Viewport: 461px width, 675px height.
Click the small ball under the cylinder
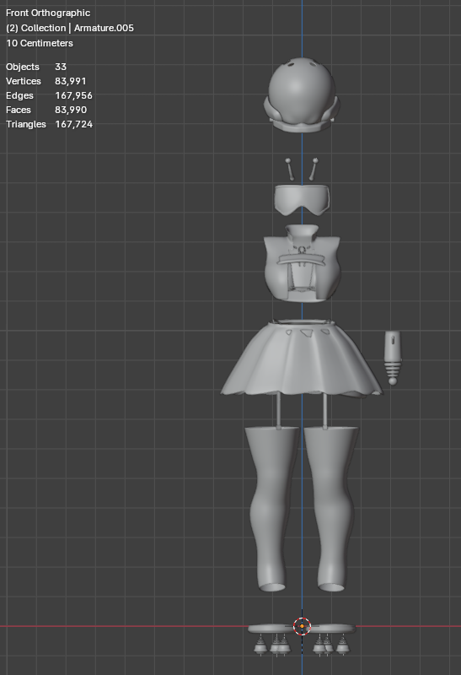pyautogui.click(x=393, y=381)
